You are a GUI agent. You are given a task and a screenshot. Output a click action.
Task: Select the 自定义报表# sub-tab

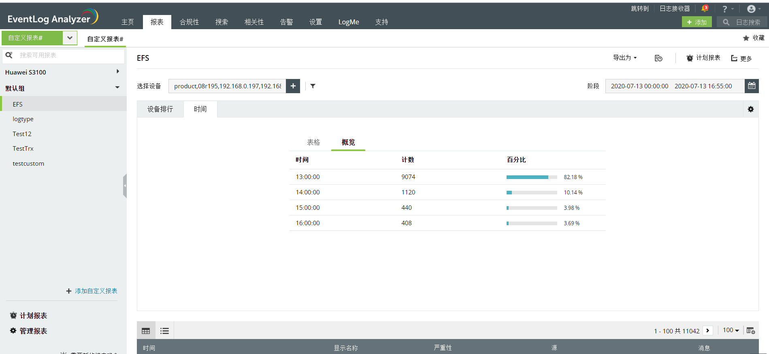[x=105, y=39]
